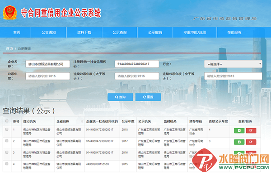Viewport: 271px width, 174px height.
Task: Toggle the select-all checkbox in table header
Action: [7, 121]
